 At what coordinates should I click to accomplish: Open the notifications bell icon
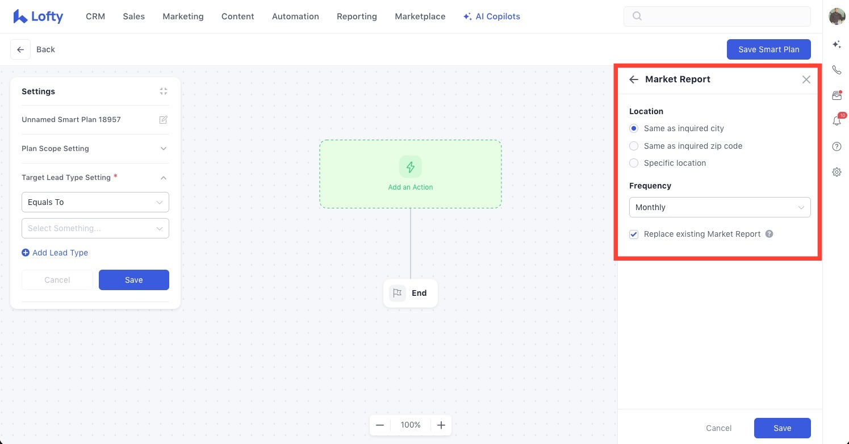tap(837, 120)
